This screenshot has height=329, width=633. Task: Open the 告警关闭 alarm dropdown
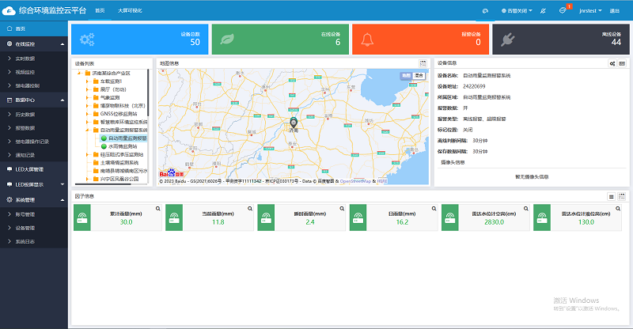517,10
